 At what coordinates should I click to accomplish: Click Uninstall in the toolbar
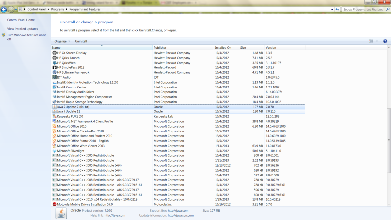81,41
